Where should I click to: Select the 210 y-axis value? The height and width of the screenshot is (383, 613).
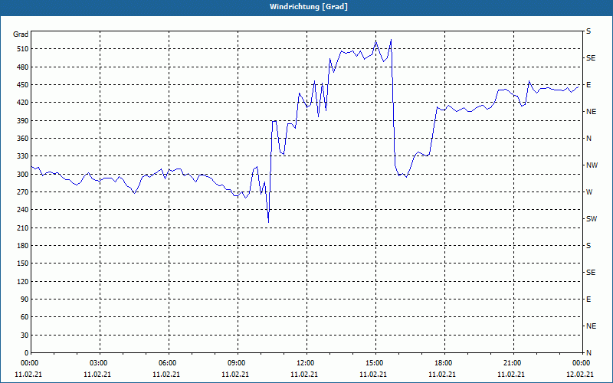[x=23, y=228]
